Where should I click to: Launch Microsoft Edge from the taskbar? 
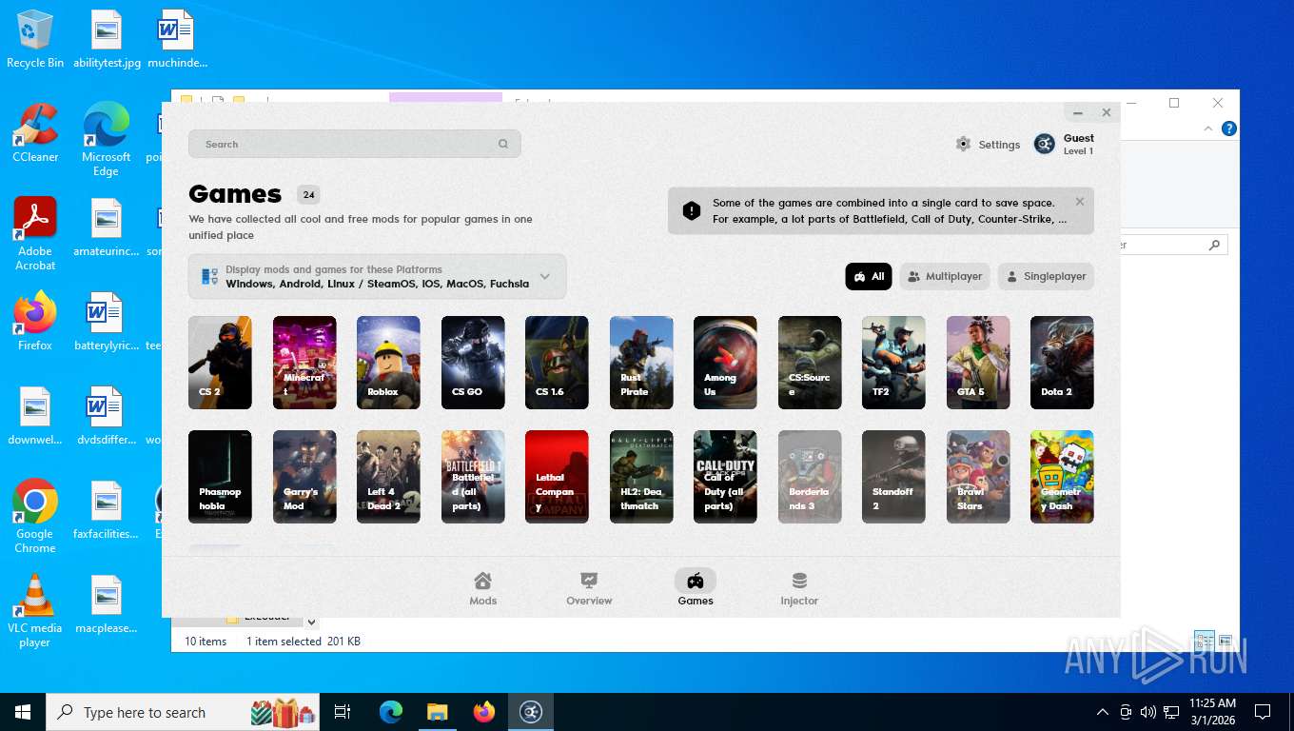pyautogui.click(x=391, y=712)
